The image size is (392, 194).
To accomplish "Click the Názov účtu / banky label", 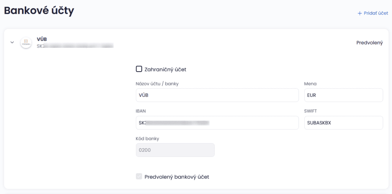I will tap(157, 84).
